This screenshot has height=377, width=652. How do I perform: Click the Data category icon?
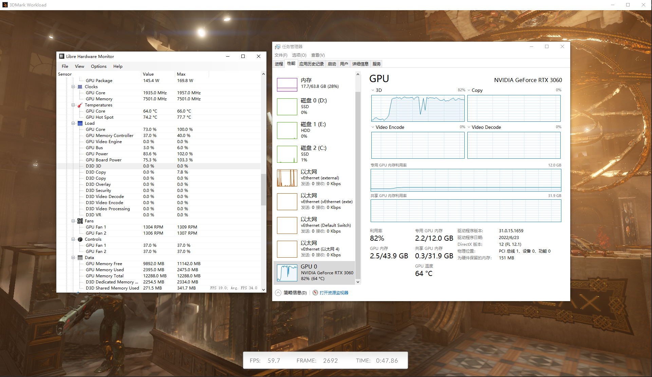pyautogui.click(x=80, y=258)
